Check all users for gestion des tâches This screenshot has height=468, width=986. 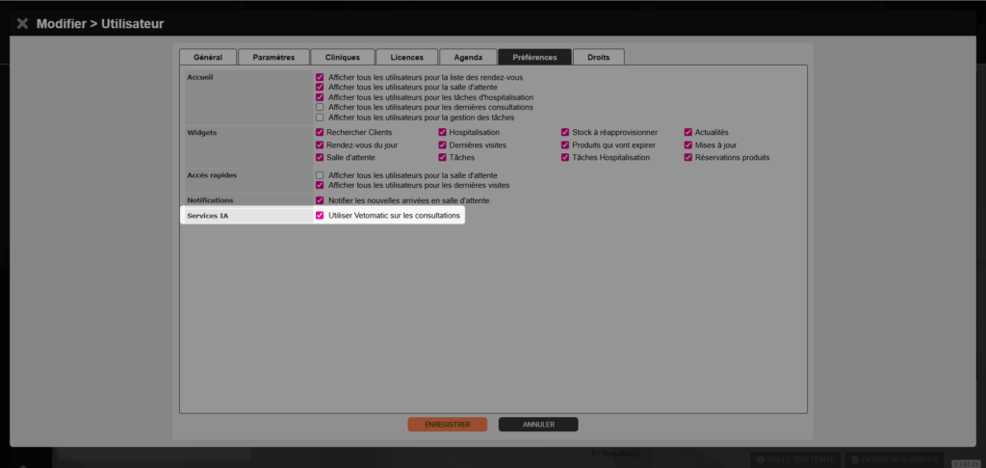(320, 117)
